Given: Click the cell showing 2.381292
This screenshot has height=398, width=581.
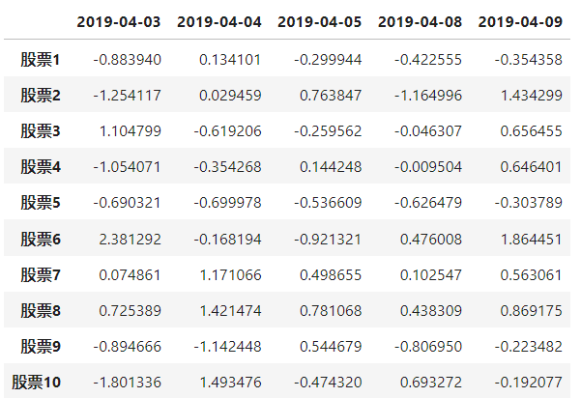Looking at the screenshot, I should point(130,240).
